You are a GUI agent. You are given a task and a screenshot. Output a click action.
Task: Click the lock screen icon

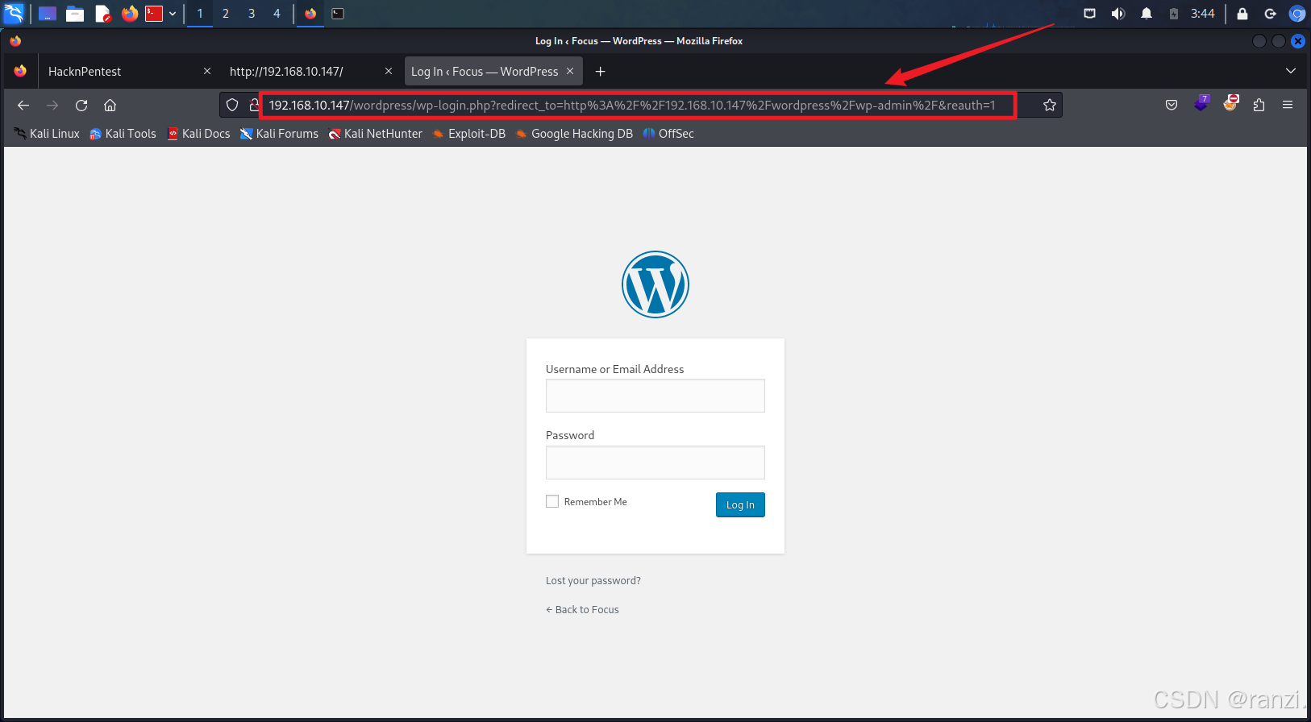click(x=1242, y=14)
